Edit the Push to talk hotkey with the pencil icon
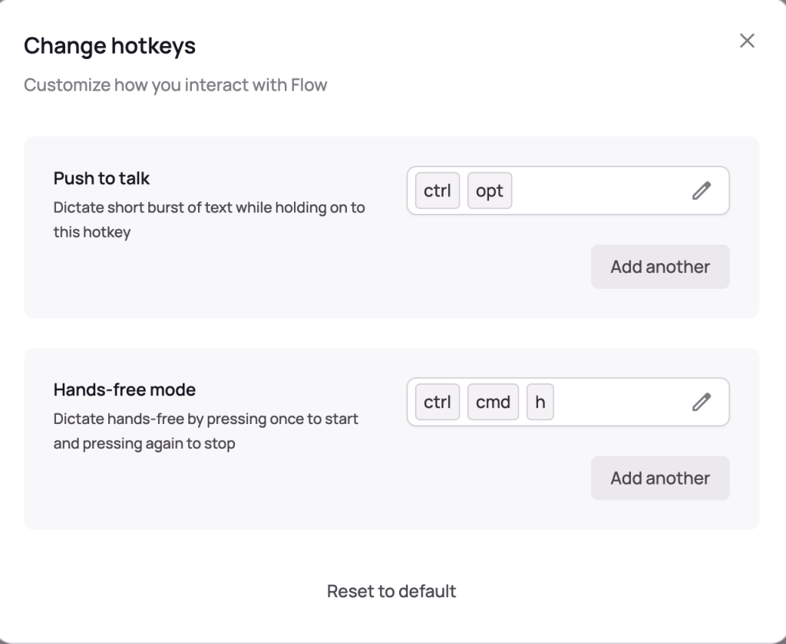The image size is (786, 644). pos(701,191)
